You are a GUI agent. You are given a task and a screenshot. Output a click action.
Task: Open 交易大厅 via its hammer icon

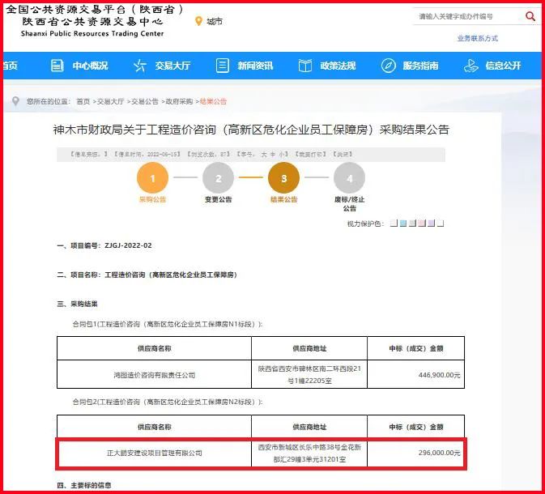click(139, 66)
